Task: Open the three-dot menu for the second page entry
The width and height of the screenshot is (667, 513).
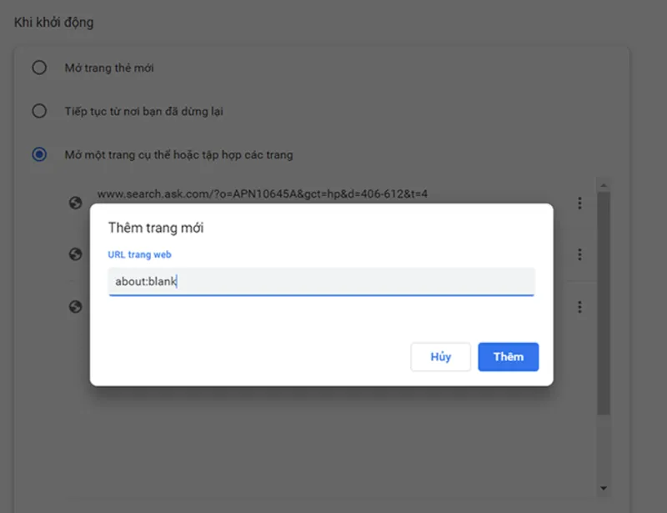Action: click(x=579, y=254)
